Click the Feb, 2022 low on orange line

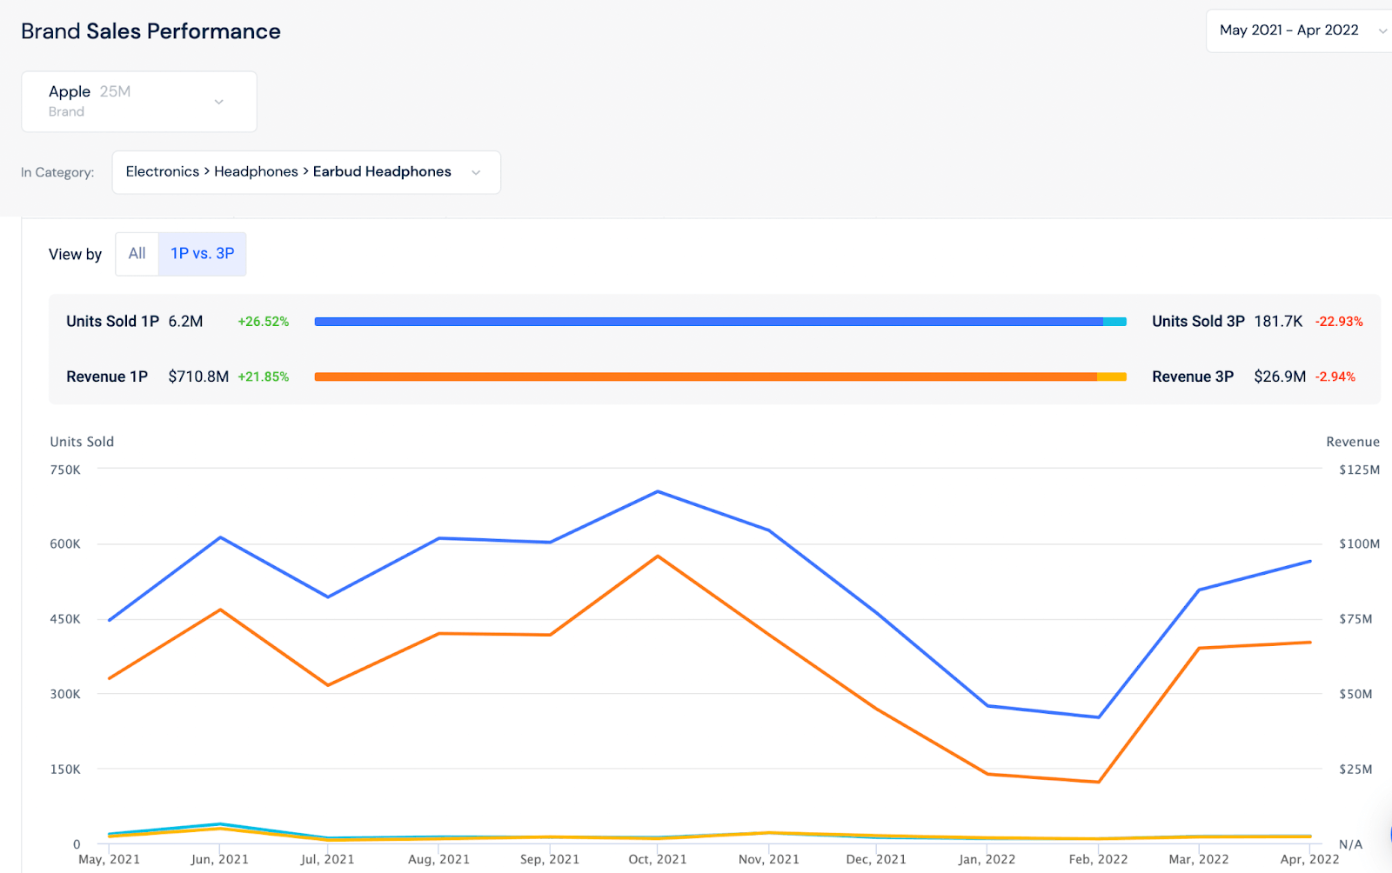pos(1099,782)
